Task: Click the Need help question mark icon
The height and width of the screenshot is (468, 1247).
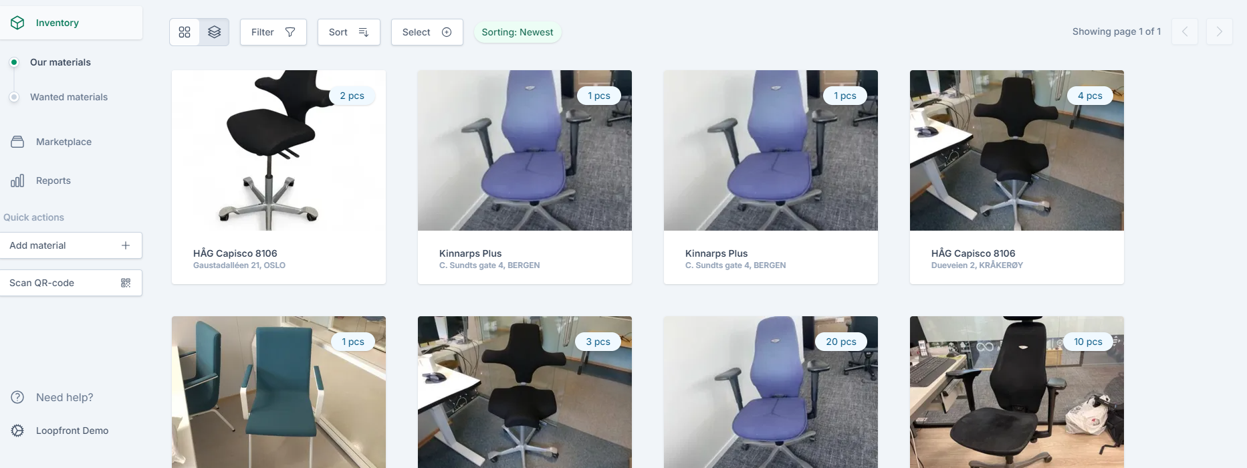Action: pyautogui.click(x=17, y=397)
